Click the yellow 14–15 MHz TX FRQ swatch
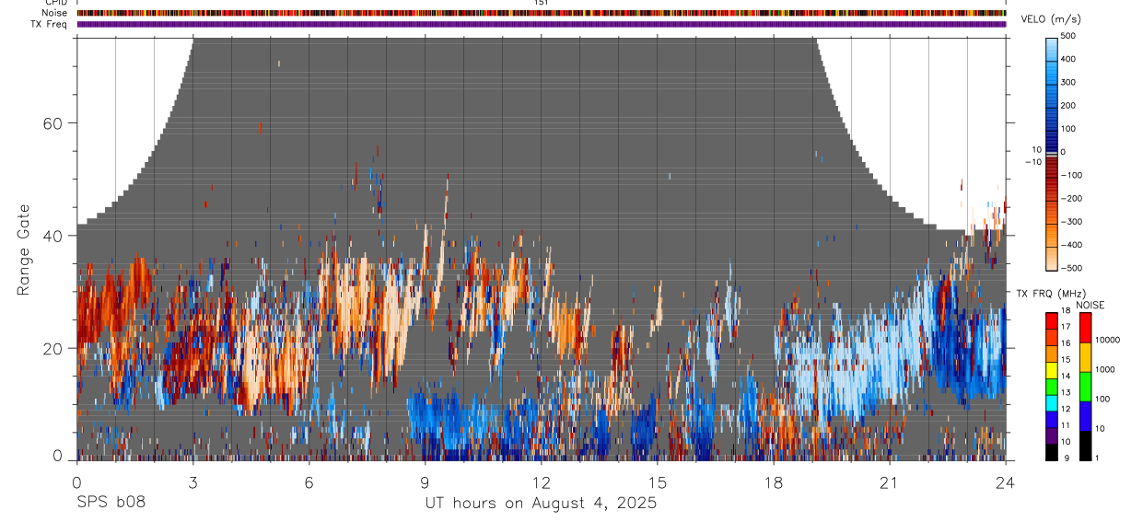1131x522 pixels. [x=1052, y=368]
